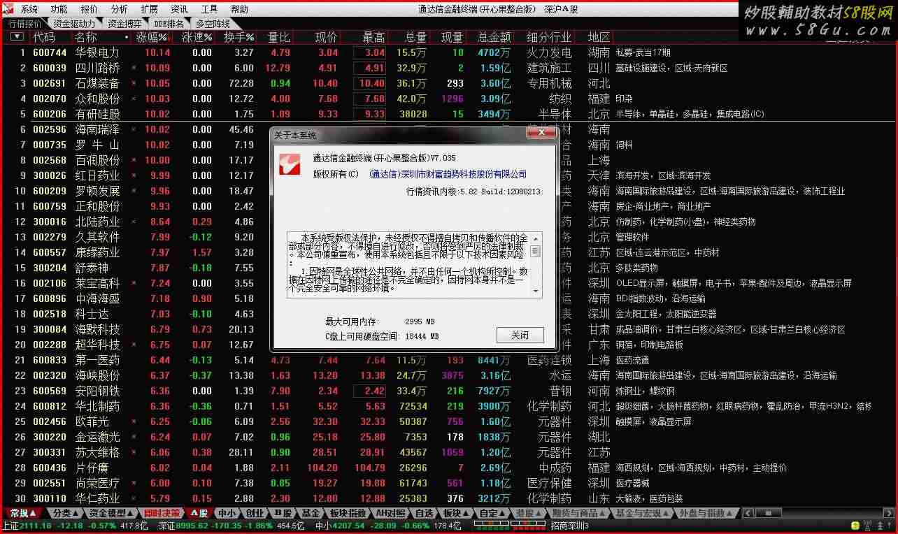898x534 pixels.
Task: Click the red logo icon in About dialog
Action: click(x=290, y=165)
